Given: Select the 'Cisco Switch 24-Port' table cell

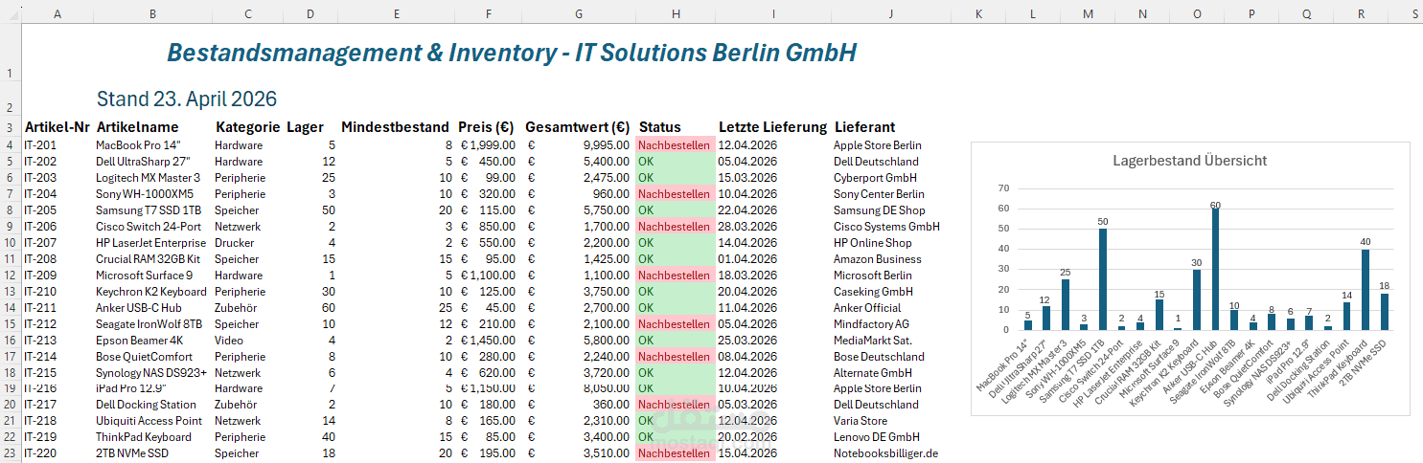Looking at the screenshot, I should [x=152, y=227].
